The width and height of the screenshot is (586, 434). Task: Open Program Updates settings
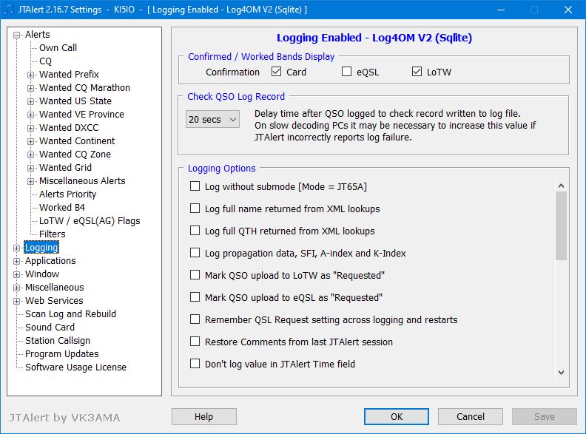62,353
